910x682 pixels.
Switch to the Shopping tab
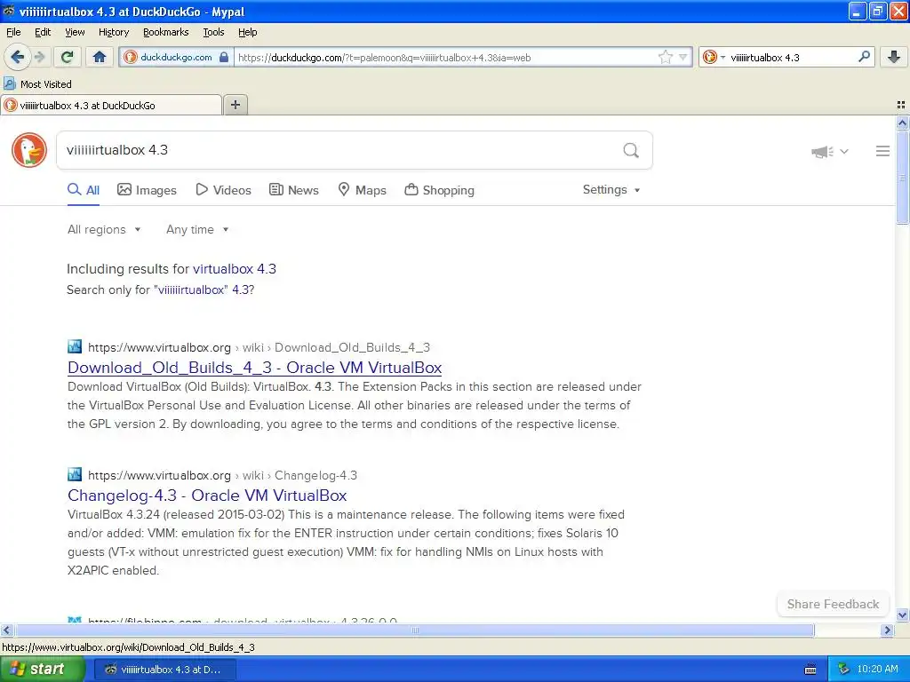(439, 190)
